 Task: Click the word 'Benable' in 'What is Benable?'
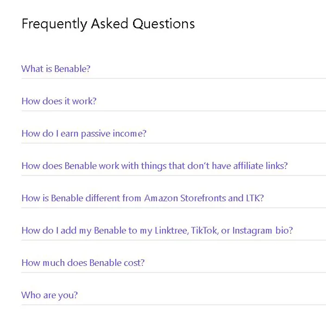click(x=72, y=69)
